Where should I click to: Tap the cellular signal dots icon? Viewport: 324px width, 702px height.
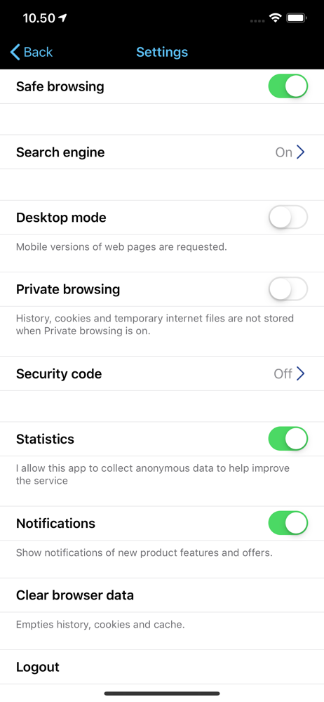(257, 20)
